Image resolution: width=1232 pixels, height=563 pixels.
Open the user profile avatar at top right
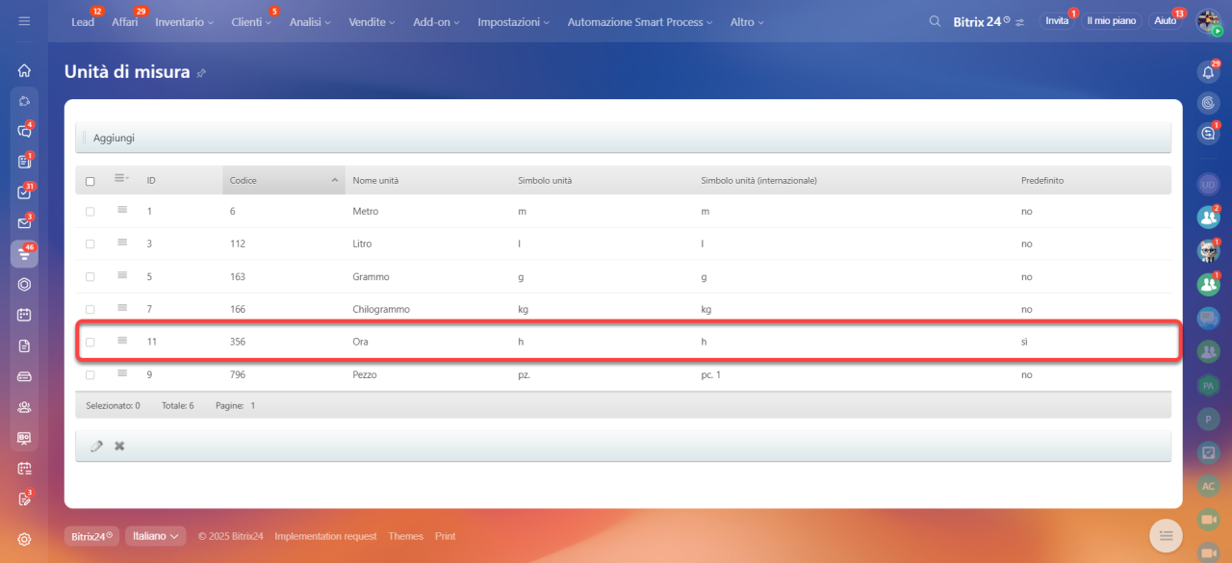click(x=1208, y=21)
